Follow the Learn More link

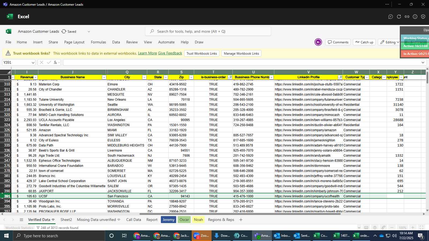click(x=147, y=53)
